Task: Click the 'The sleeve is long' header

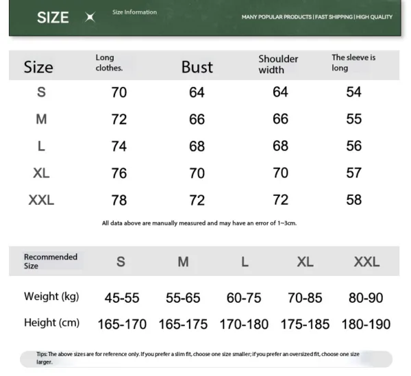Action: click(353, 63)
